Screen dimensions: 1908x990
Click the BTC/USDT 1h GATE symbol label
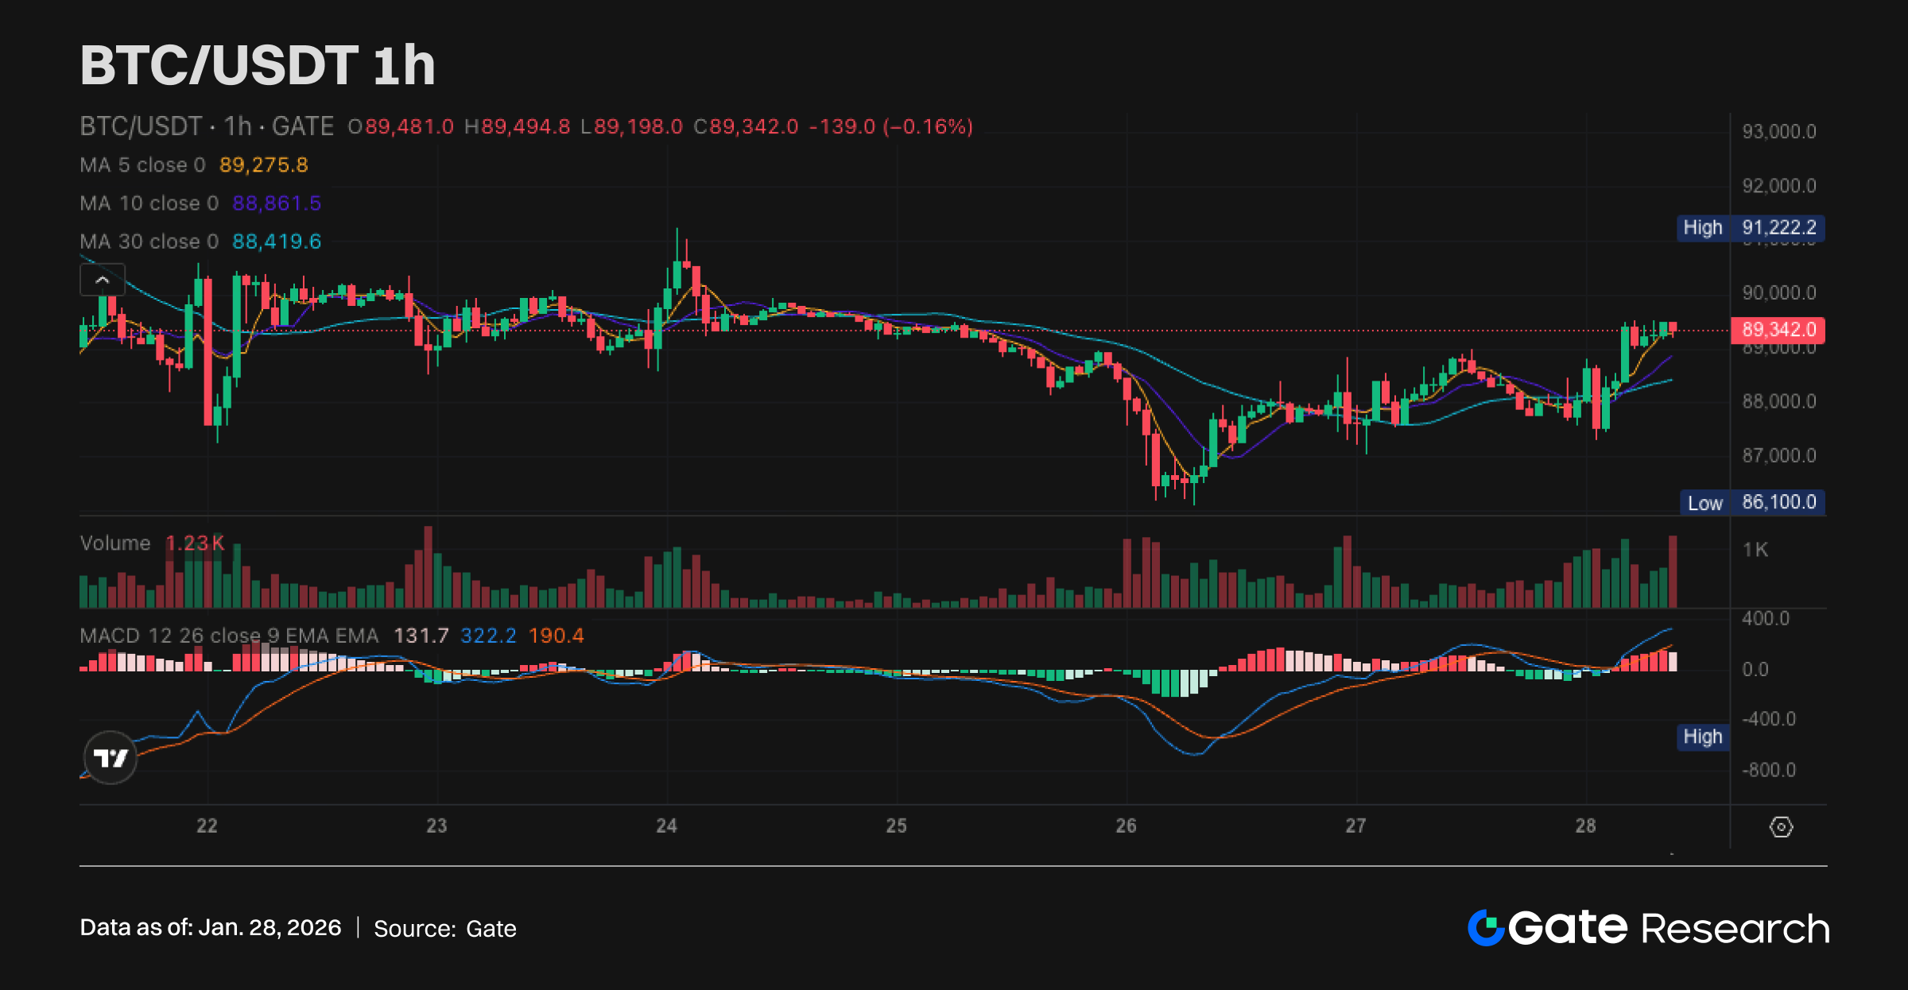click(x=207, y=126)
